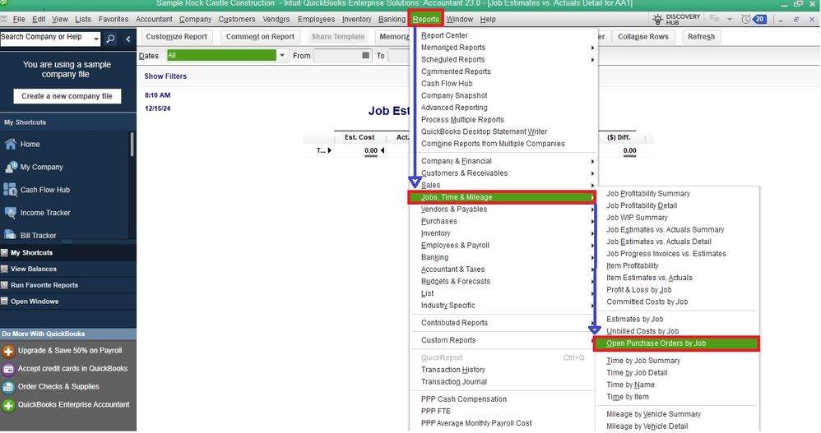
Task: Open Custom Reports menu entry
Action: pos(448,340)
